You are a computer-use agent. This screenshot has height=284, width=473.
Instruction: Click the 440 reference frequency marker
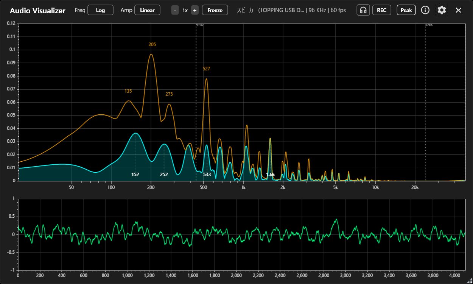[x=199, y=25]
